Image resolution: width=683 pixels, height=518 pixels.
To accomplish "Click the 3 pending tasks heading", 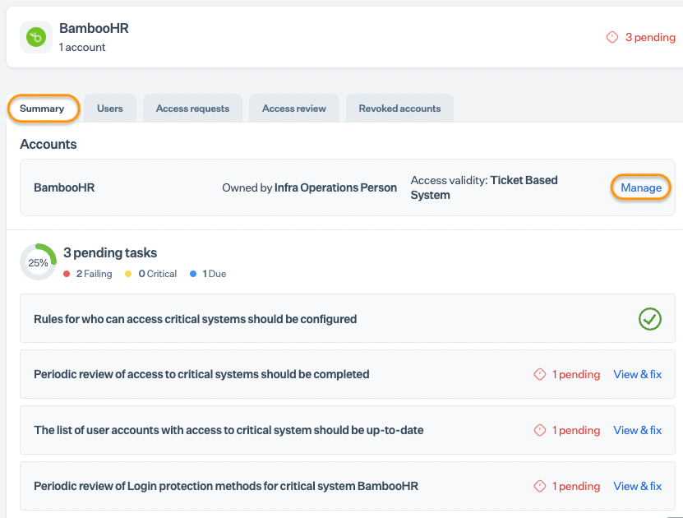I will [x=110, y=252].
